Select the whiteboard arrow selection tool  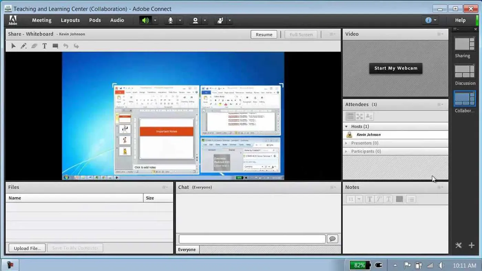pos(14,46)
